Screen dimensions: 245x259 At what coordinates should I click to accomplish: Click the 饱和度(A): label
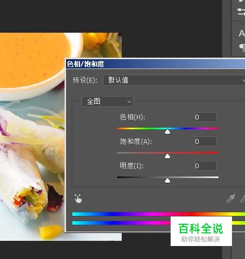[136, 142]
